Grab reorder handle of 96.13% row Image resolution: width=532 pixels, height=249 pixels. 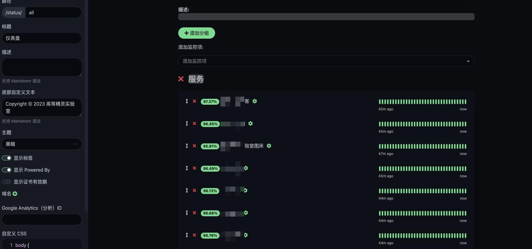(187, 190)
